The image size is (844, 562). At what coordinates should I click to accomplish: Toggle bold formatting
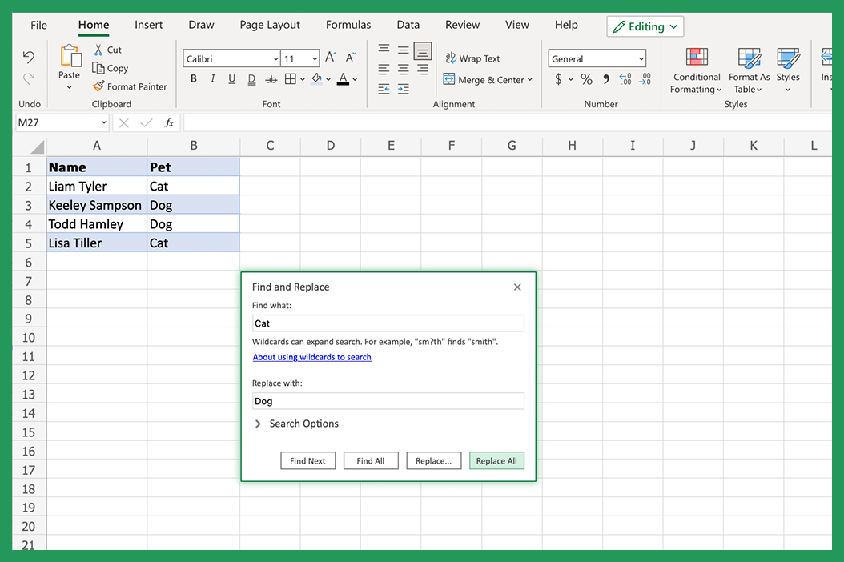click(193, 79)
